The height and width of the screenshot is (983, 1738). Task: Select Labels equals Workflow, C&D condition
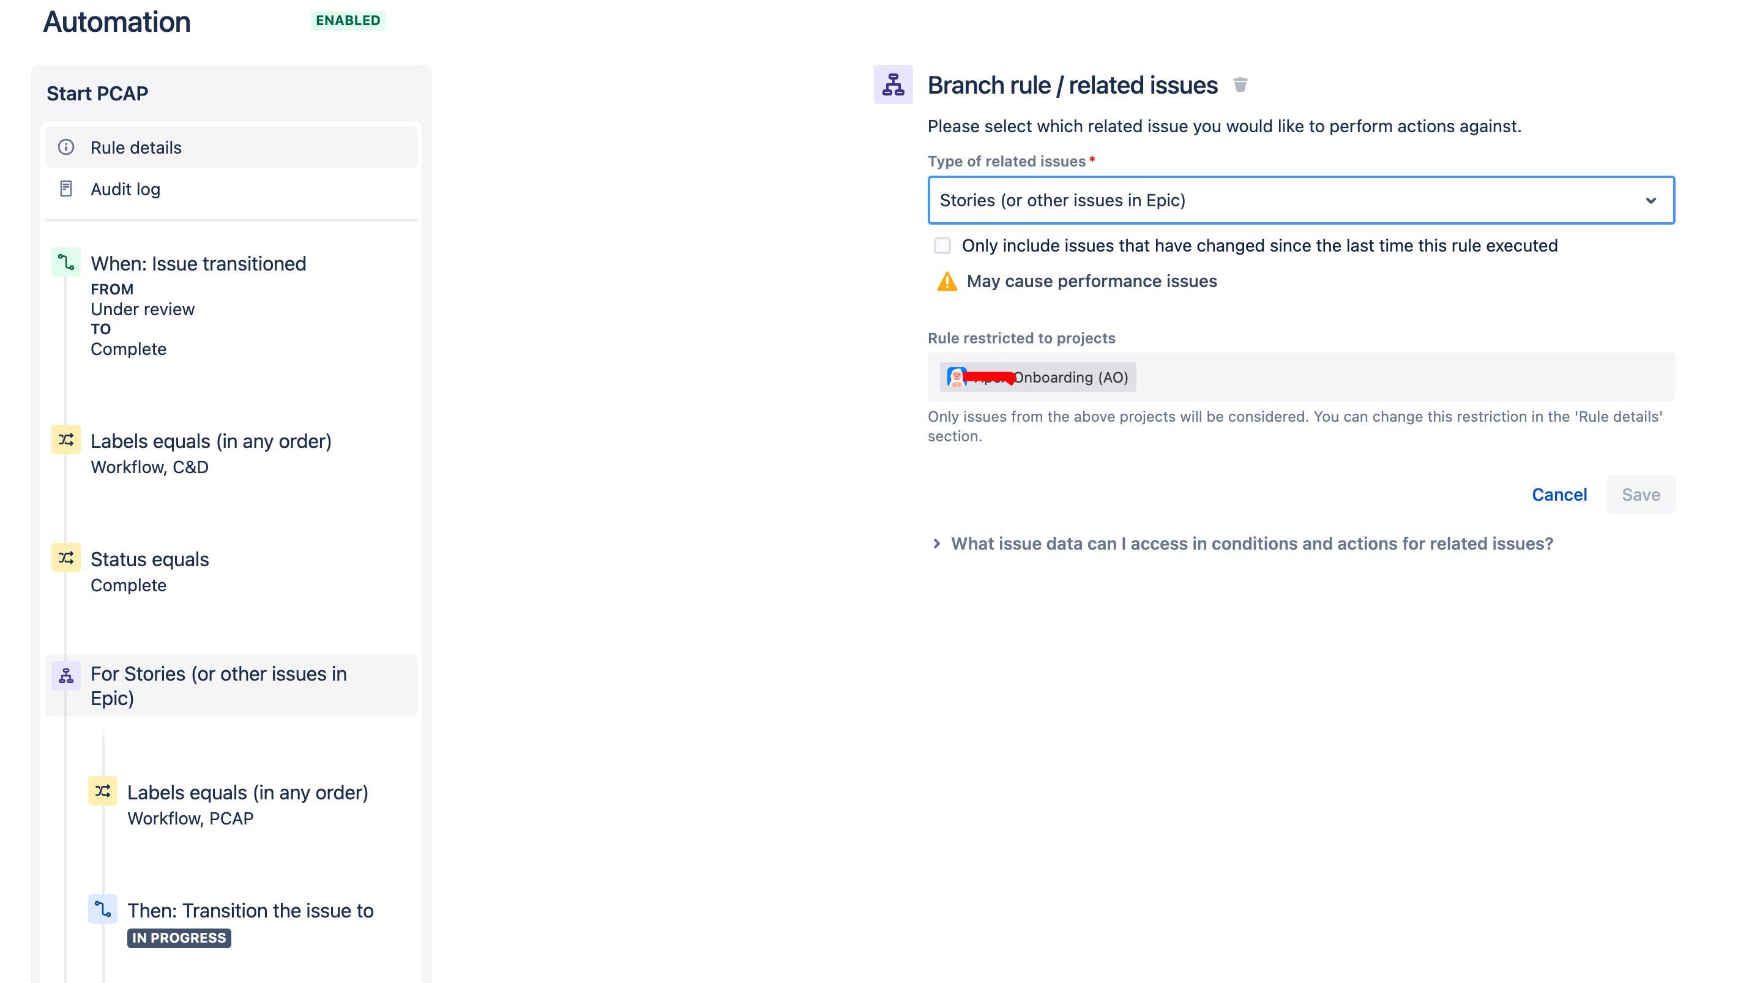tap(231, 452)
